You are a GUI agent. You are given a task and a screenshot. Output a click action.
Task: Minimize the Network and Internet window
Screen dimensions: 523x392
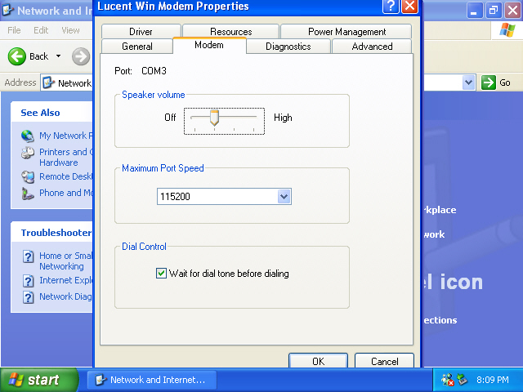pyautogui.click(x=474, y=11)
